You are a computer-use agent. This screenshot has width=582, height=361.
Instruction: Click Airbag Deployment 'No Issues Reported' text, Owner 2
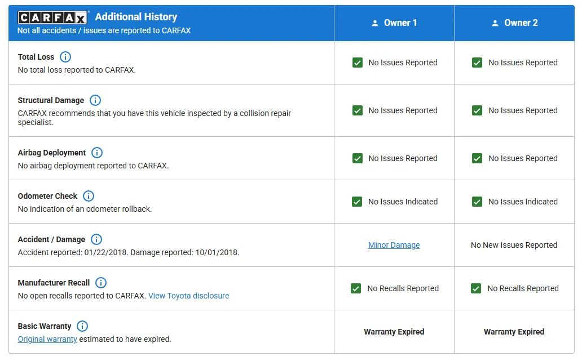[x=523, y=158]
